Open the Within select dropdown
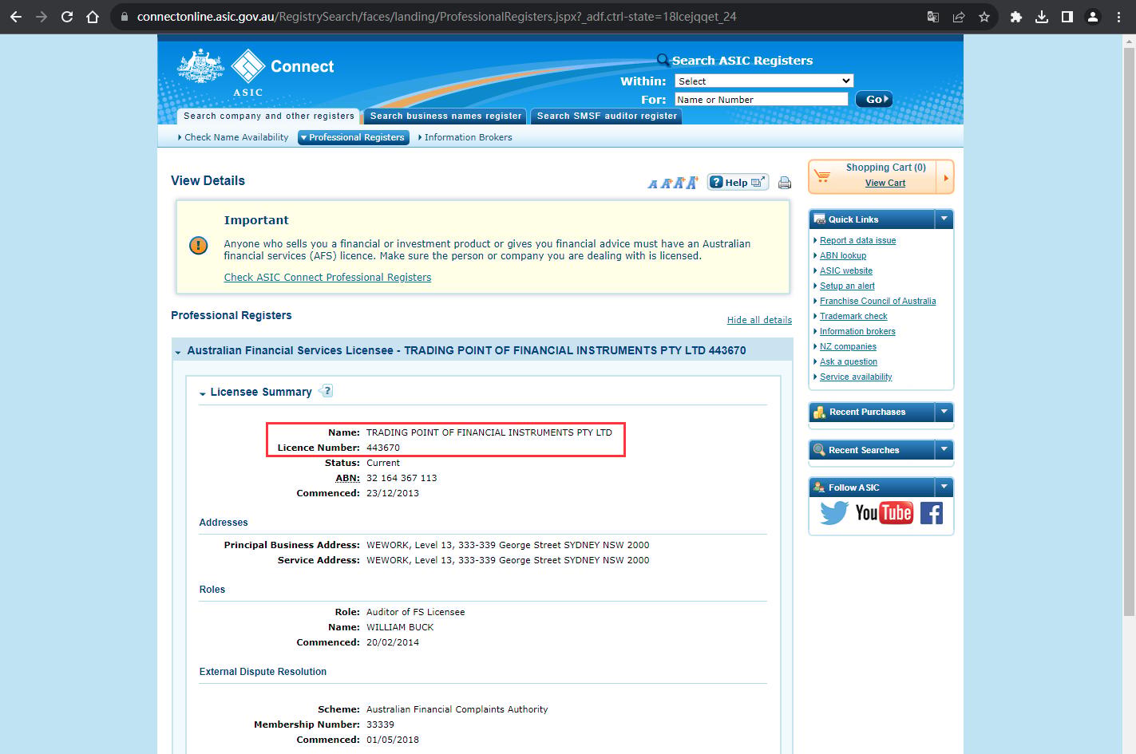Viewport: 1136px width, 754px height. coord(764,81)
